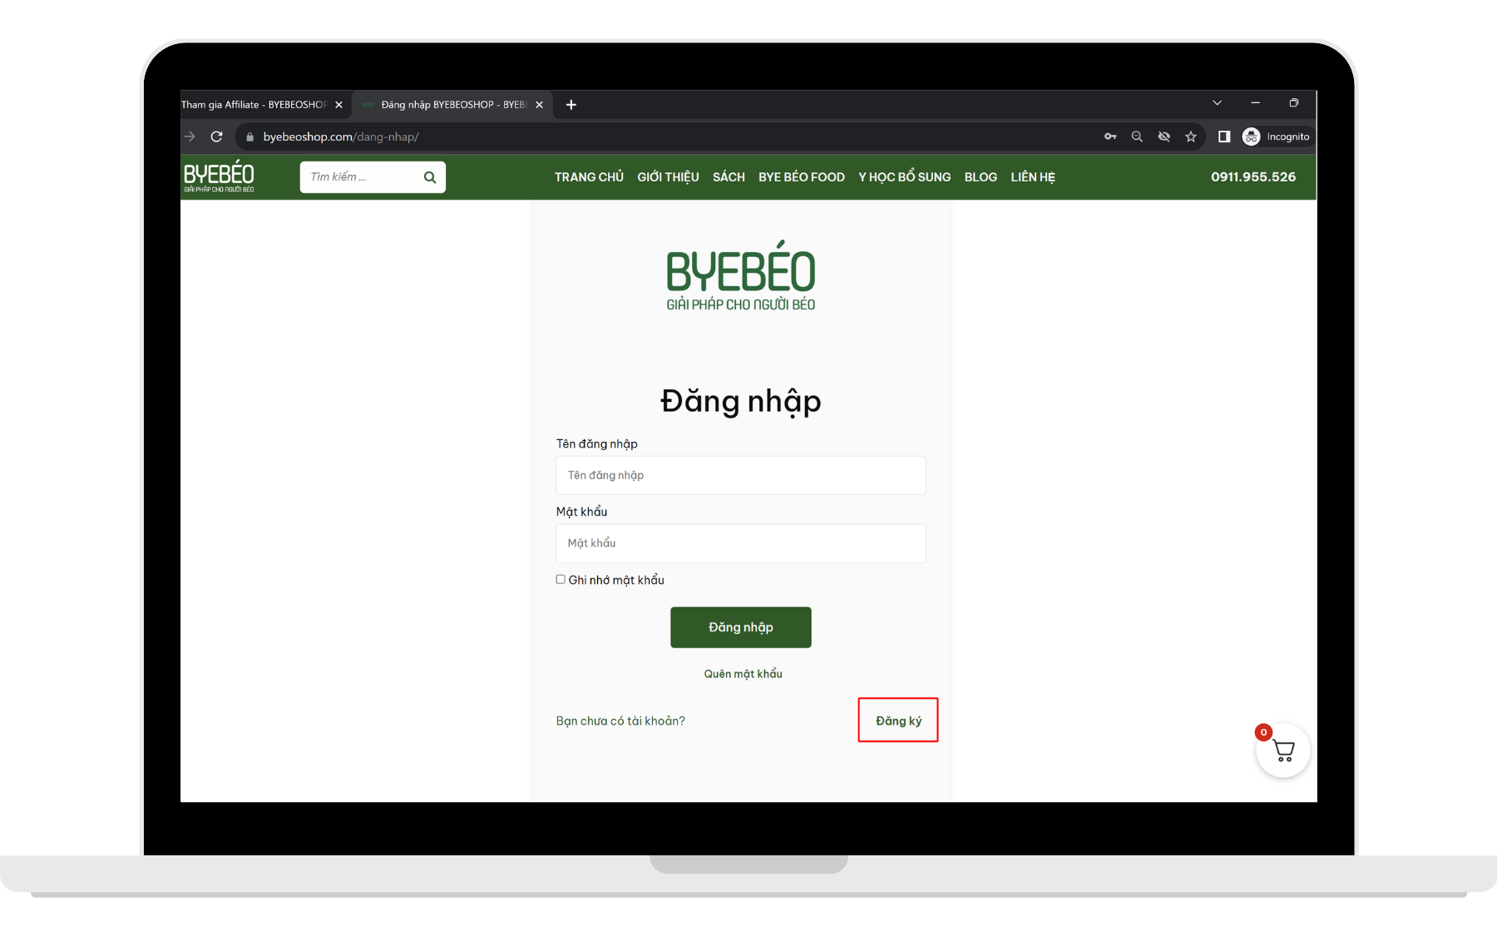Viewport: 1497px width, 936px height.
Task: Click the Tên đăng nhập input field
Action: coord(741,475)
